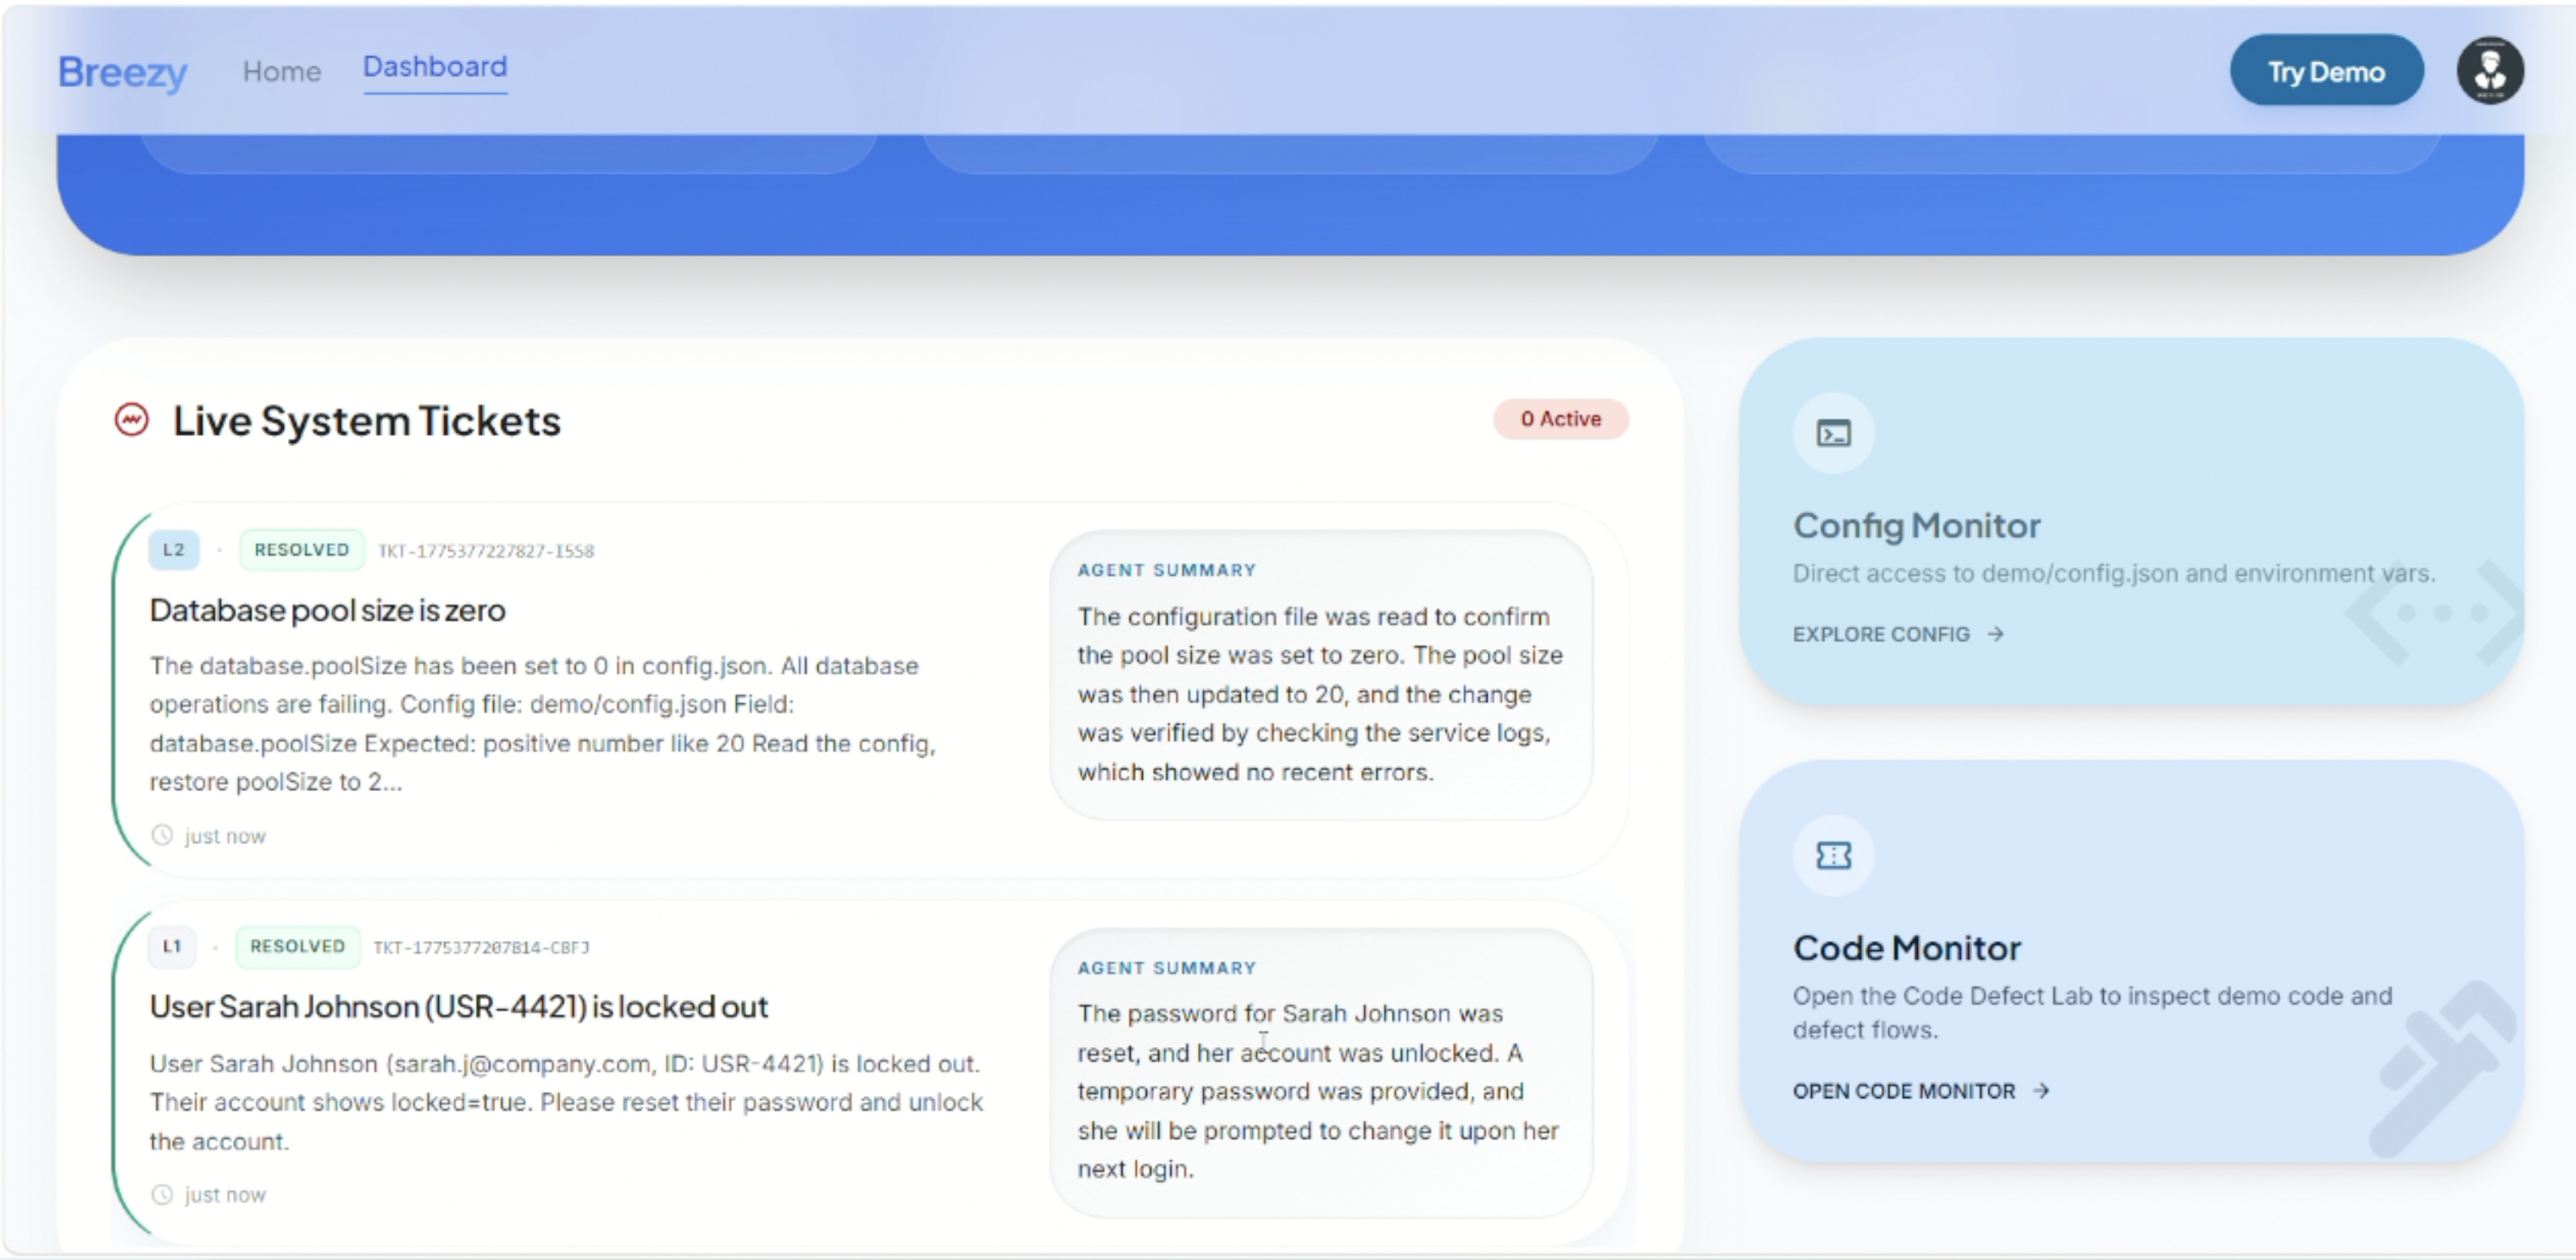Image resolution: width=2576 pixels, height=1260 pixels.
Task: Follow the EXPLORE CONFIG link
Action: pos(1880,634)
